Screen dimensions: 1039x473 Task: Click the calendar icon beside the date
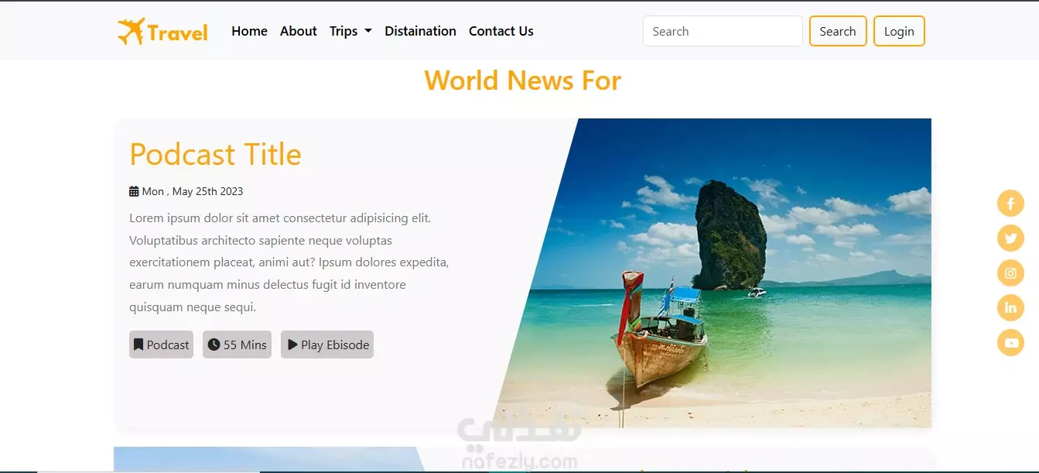coord(134,191)
